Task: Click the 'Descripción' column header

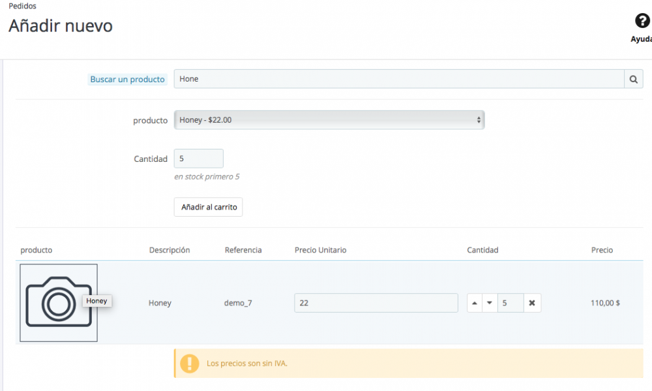Action: pos(169,250)
